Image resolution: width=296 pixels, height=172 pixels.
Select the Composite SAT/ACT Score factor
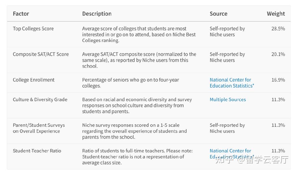point(41,54)
